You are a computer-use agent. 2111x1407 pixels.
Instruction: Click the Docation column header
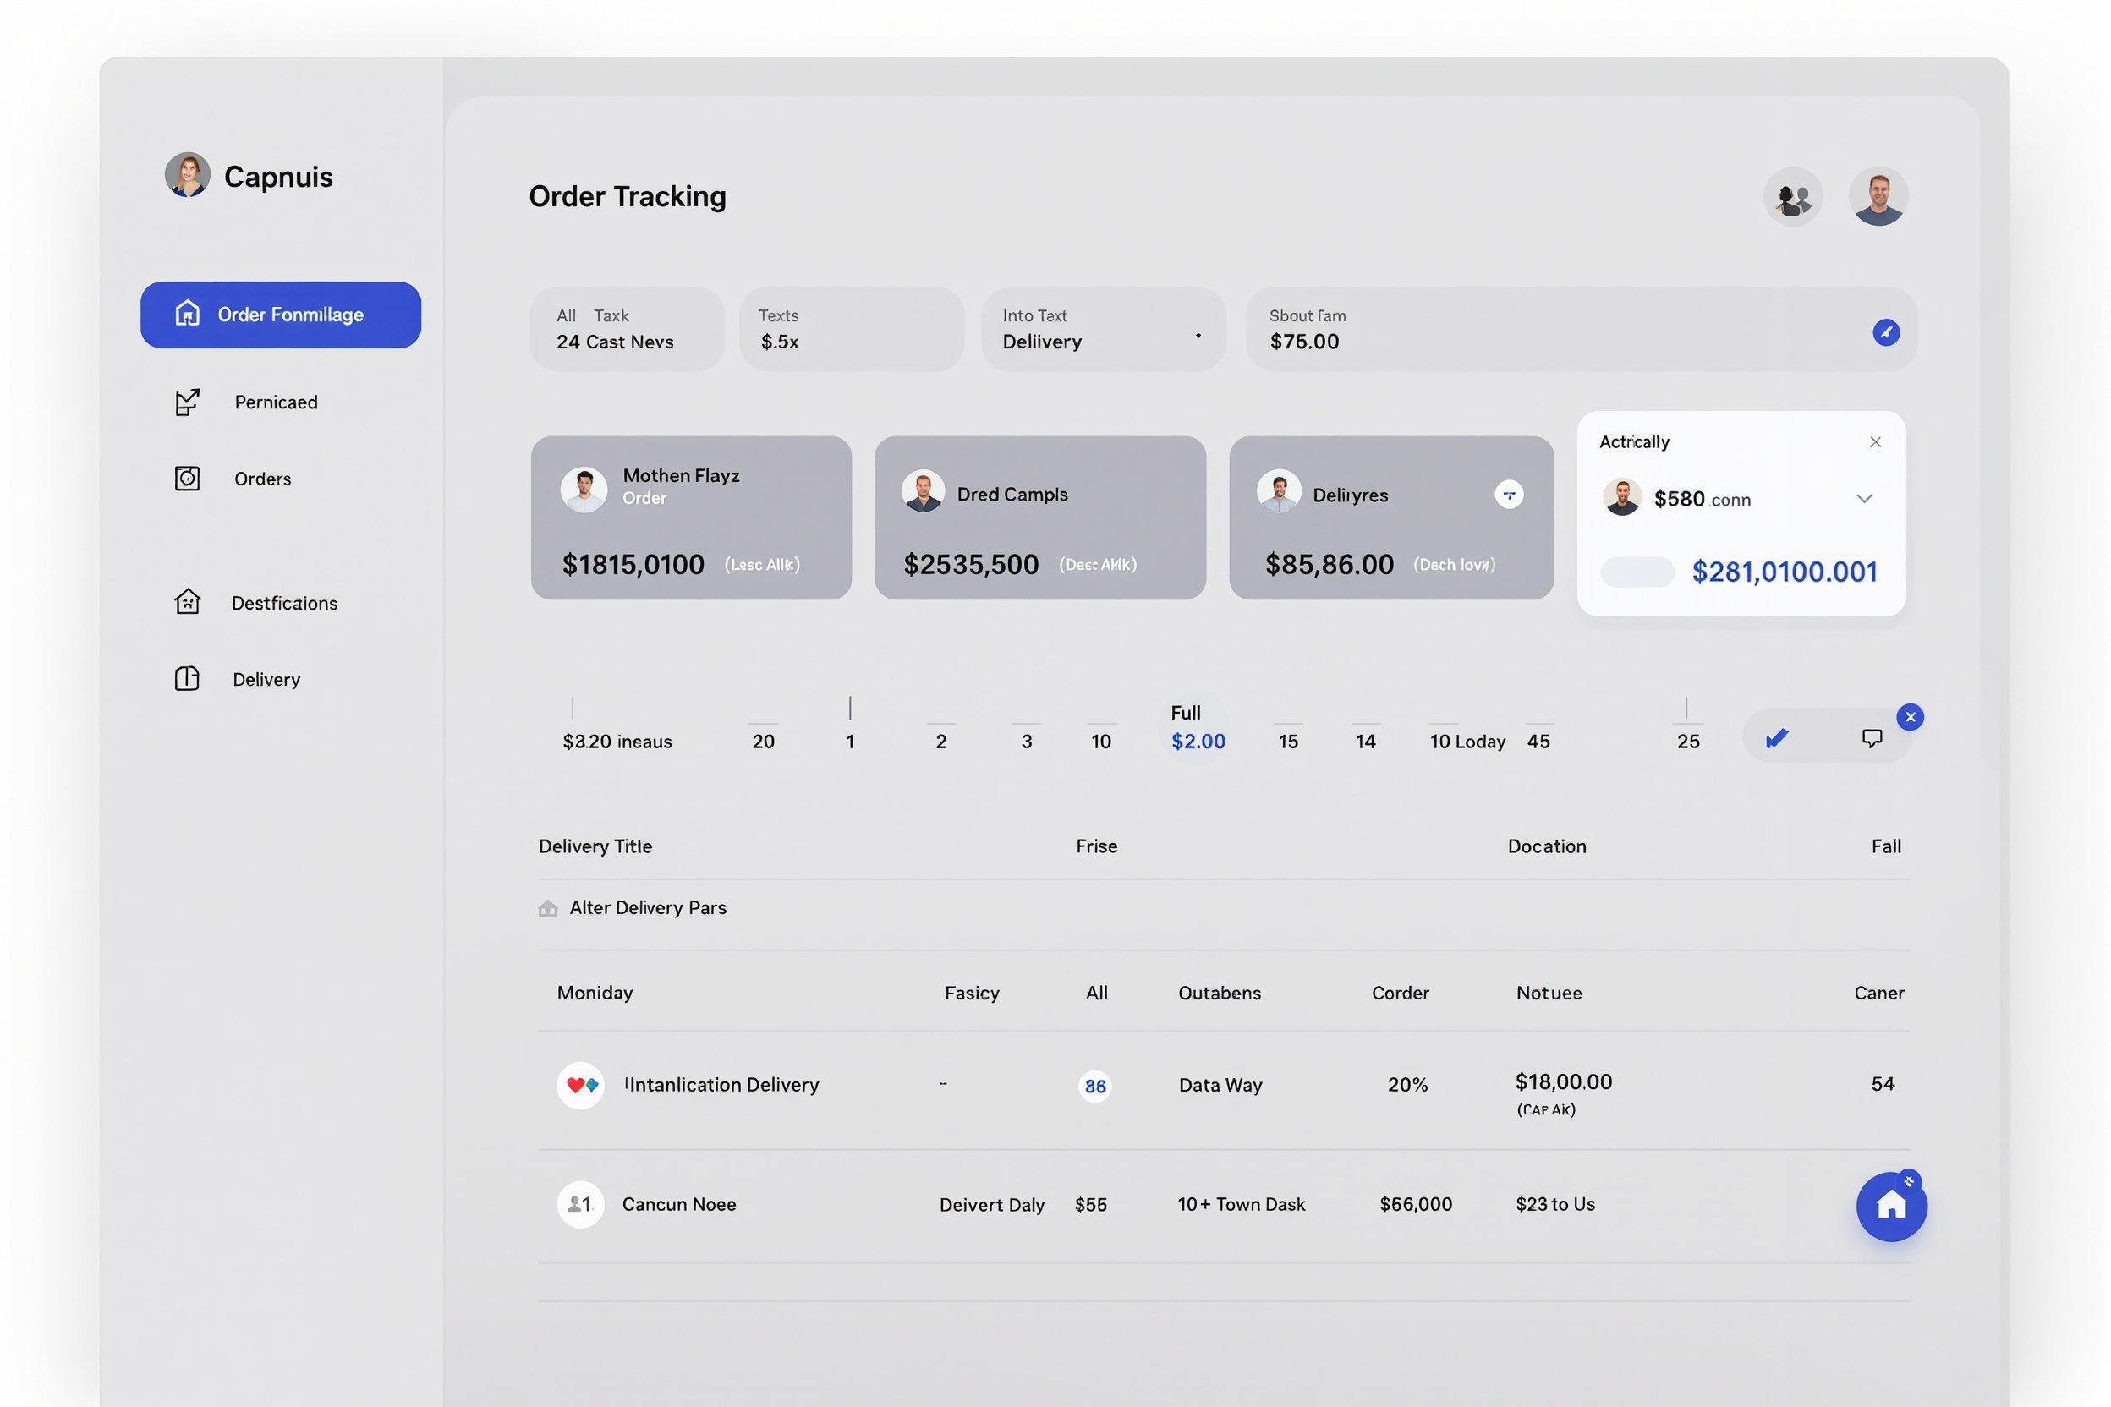(1546, 846)
